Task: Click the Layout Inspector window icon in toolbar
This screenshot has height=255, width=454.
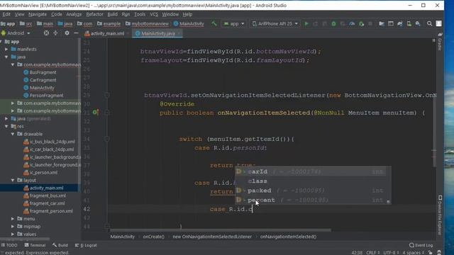Action: point(391,23)
